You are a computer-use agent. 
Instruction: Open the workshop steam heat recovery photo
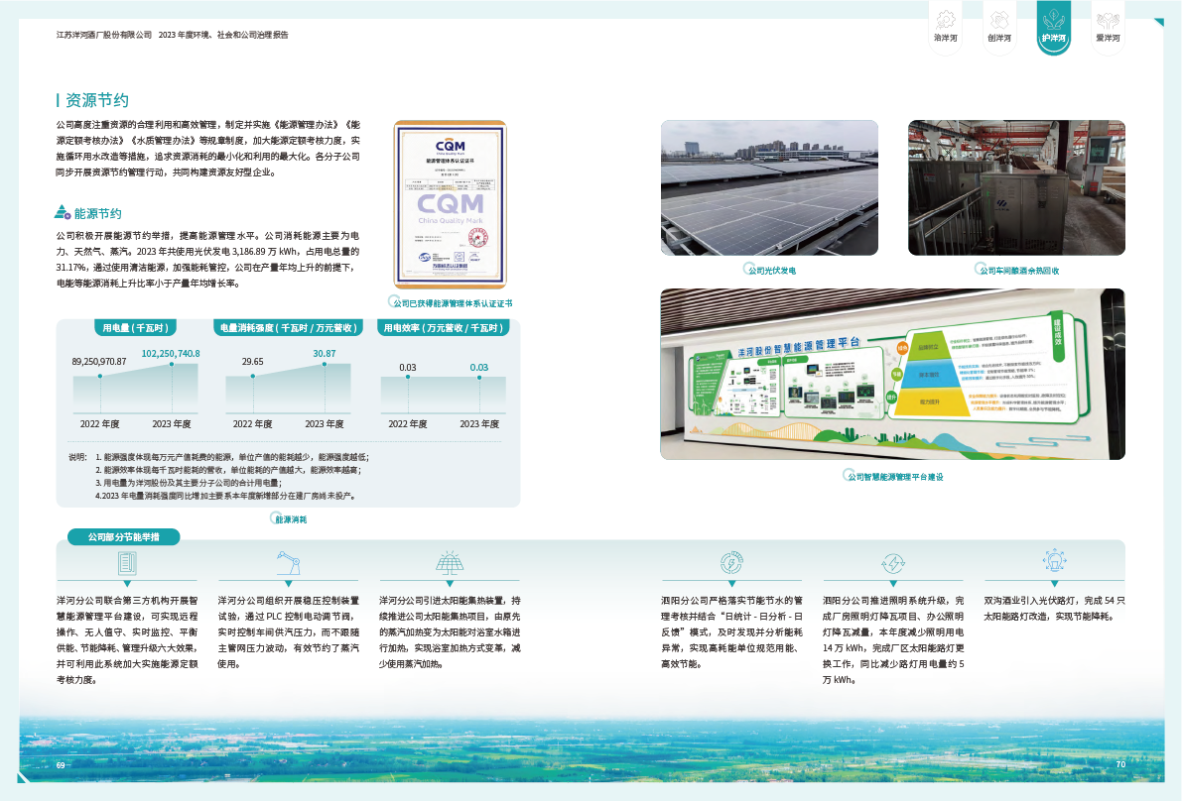click(1016, 188)
